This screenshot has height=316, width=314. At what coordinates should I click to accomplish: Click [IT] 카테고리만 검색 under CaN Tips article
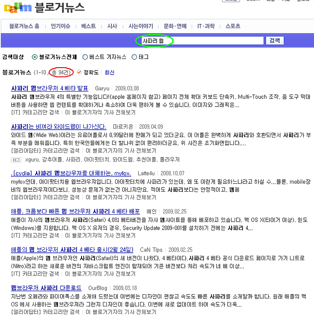[x=35, y=274]
